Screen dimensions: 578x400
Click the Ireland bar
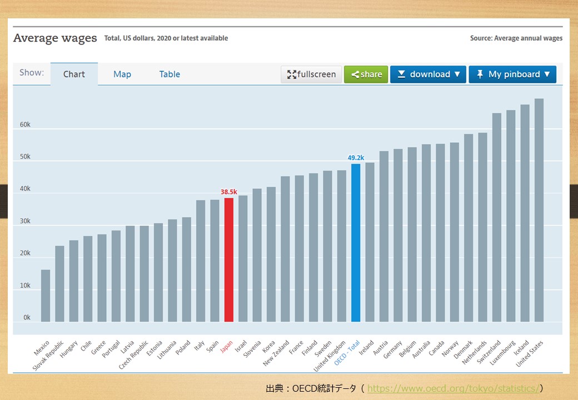[x=370, y=242]
